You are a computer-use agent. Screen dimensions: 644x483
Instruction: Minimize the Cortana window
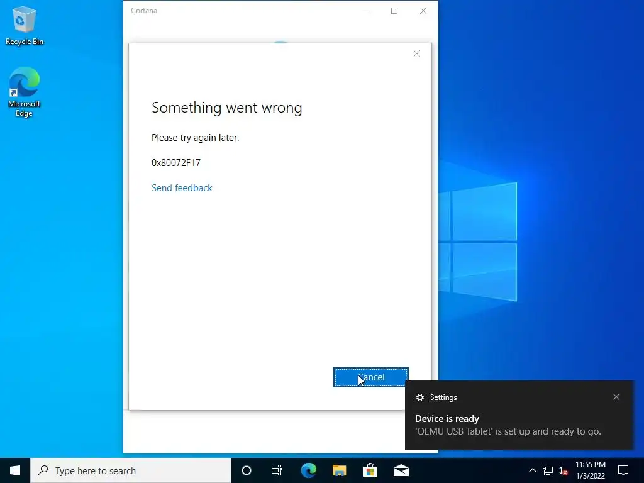(x=365, y=11)
